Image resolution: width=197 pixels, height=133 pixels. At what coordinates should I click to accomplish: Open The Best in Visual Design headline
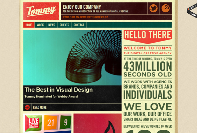(x=58, y=90)
